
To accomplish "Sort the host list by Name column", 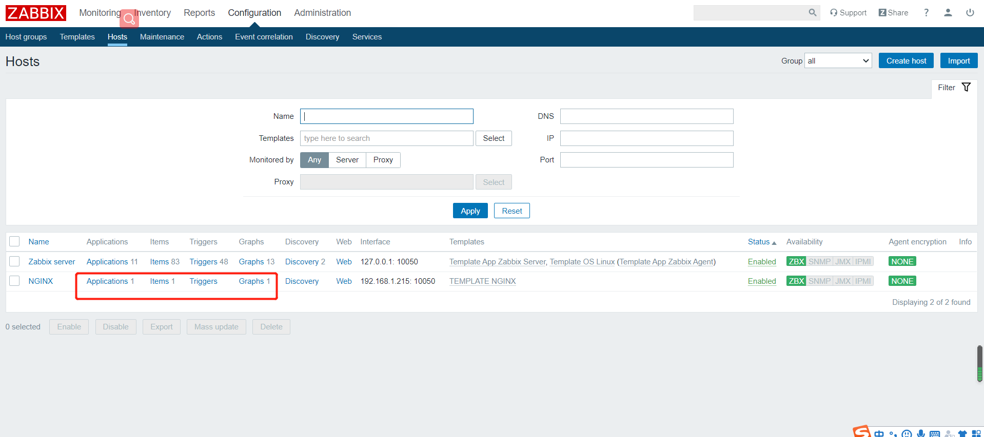I will click(39, 242).
